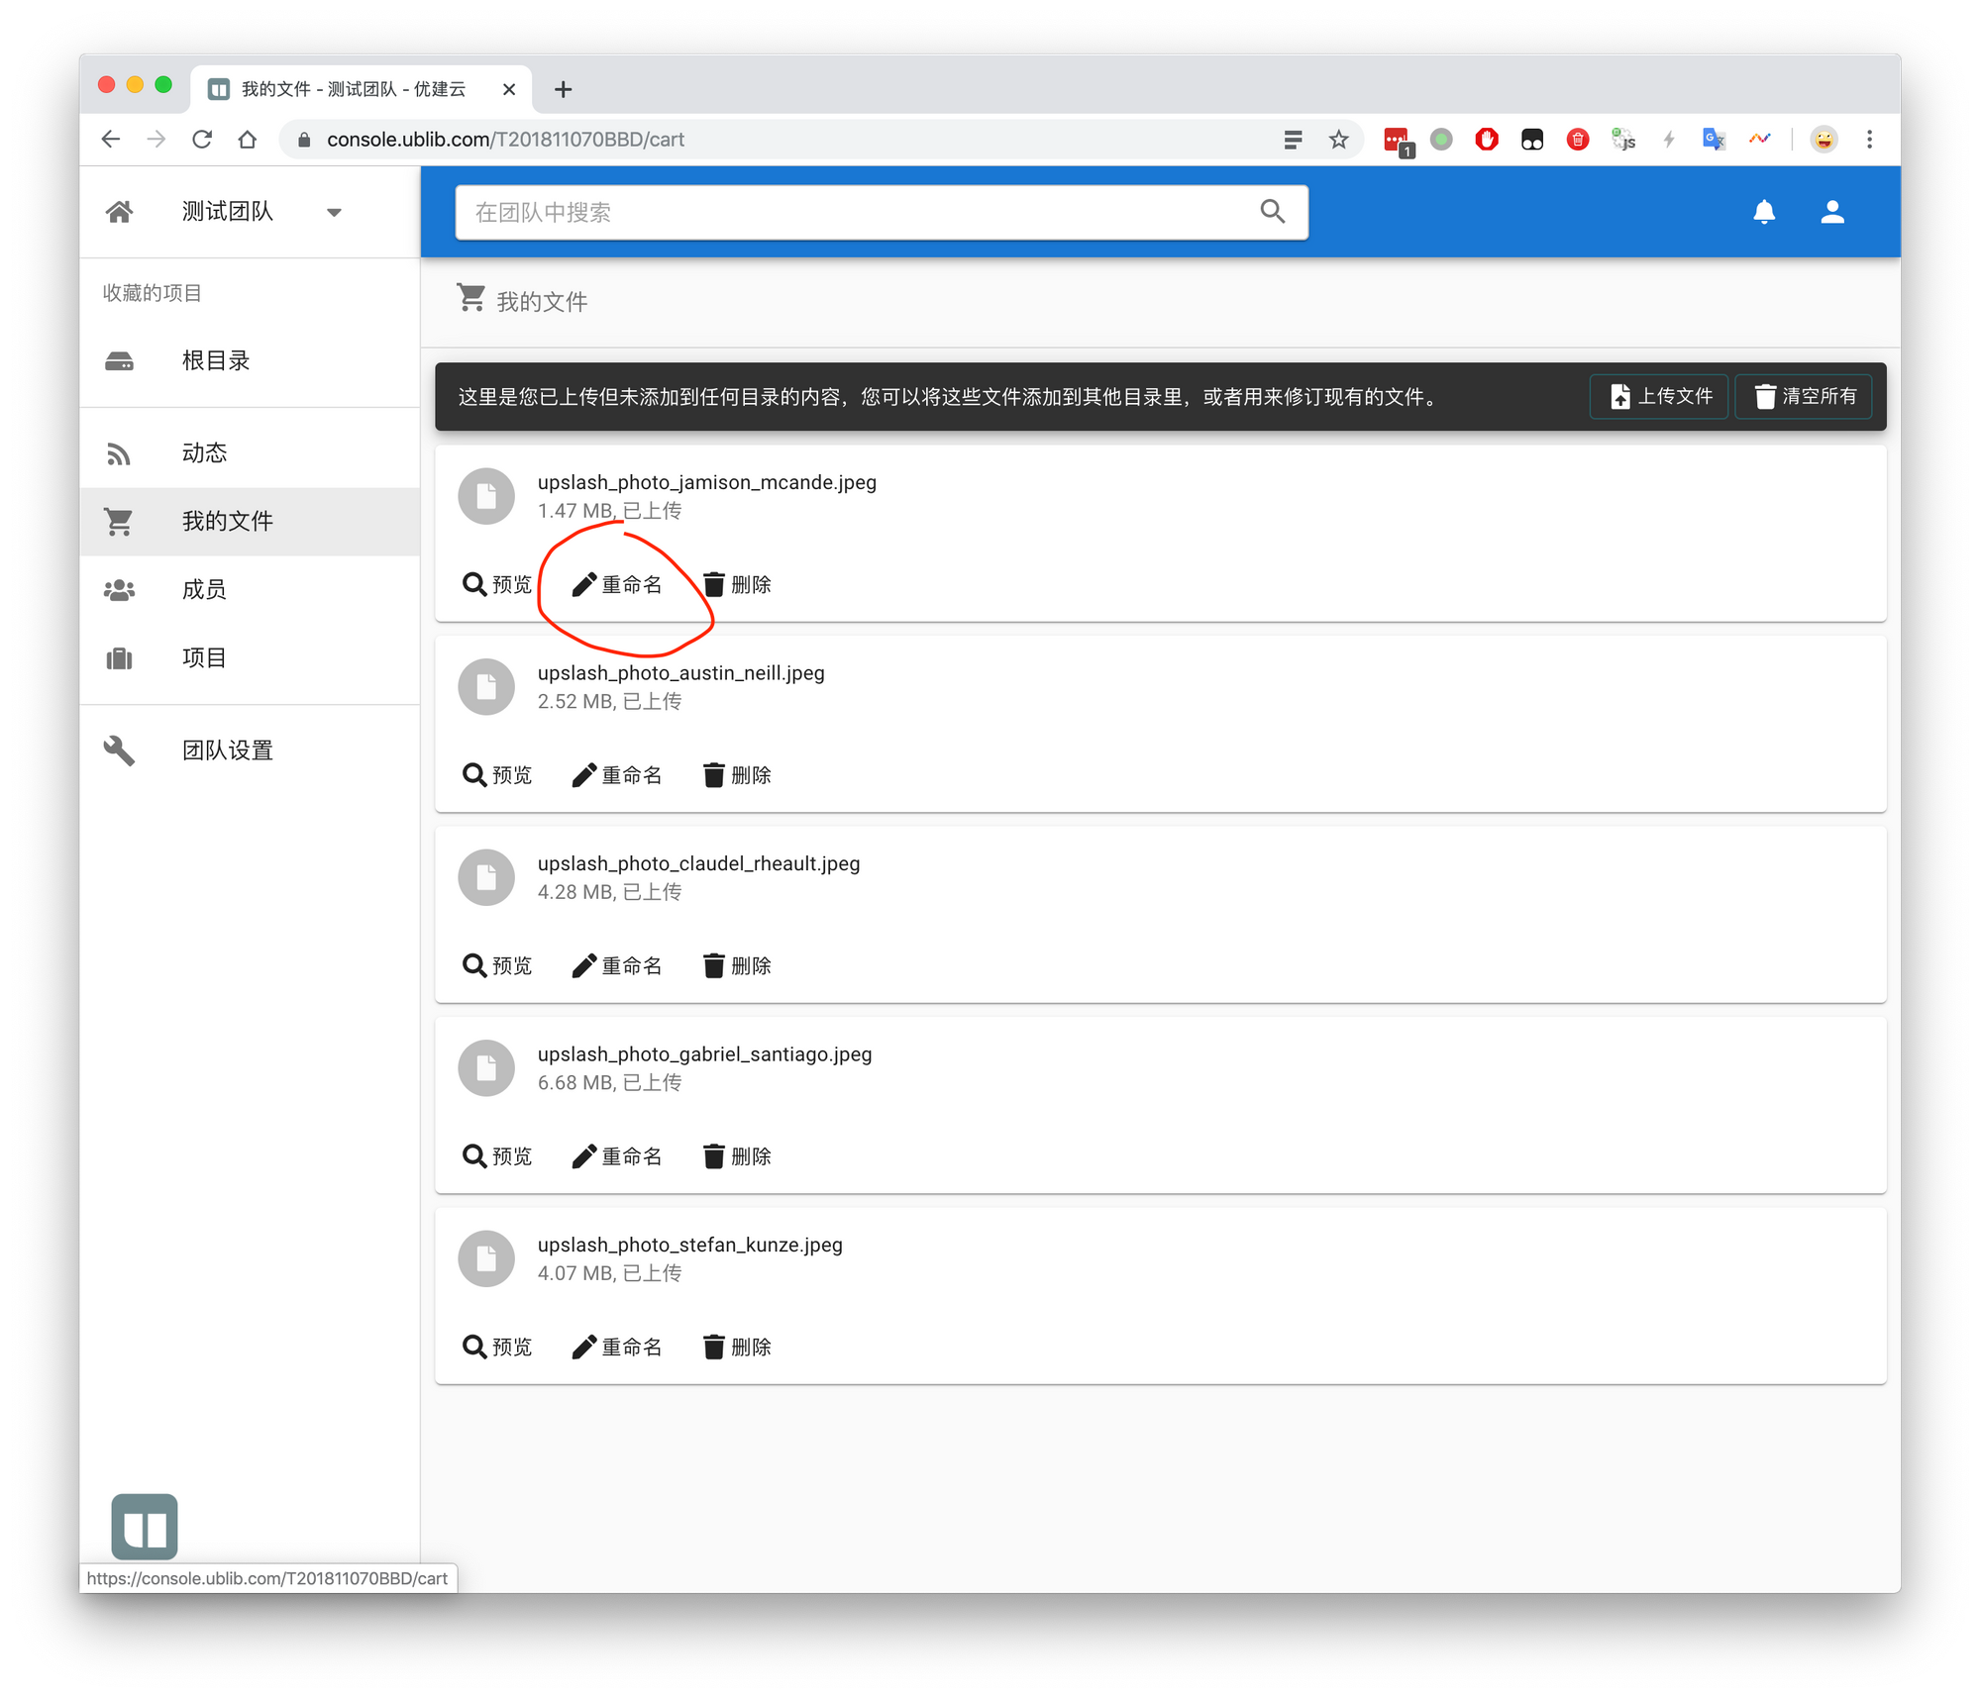Click search magnifier in team search
Image resolution: width=1981 pixels, height=1699 pixels.
[1273, 212]
